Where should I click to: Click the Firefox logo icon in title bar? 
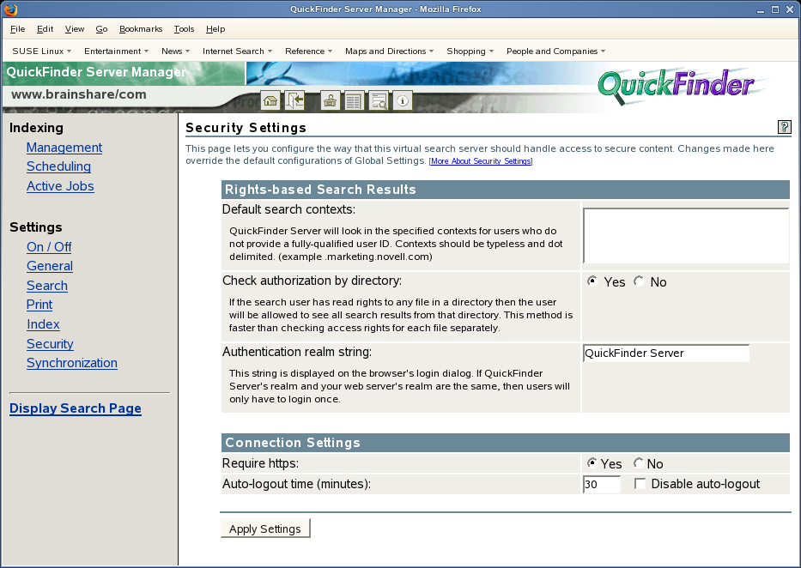point(10,9)
